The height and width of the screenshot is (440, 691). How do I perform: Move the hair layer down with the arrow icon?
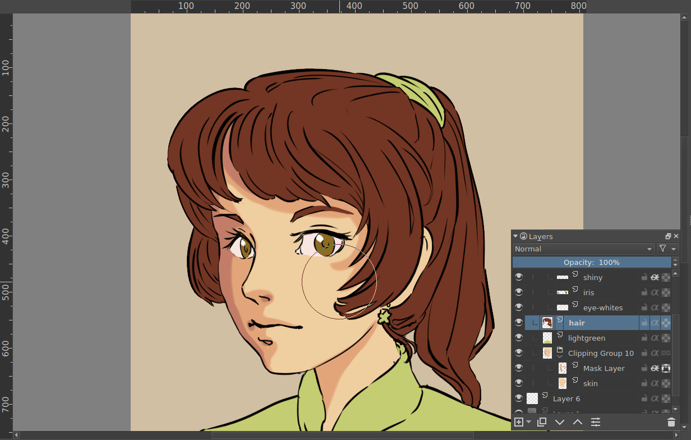[x=560, y=422]
